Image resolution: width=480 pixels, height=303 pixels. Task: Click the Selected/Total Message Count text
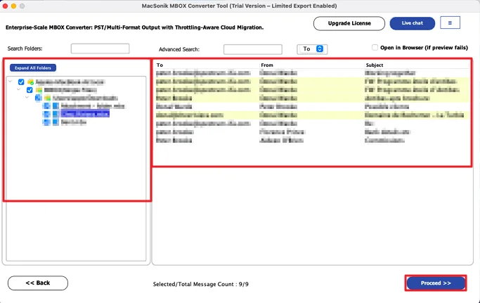point(200,284)
